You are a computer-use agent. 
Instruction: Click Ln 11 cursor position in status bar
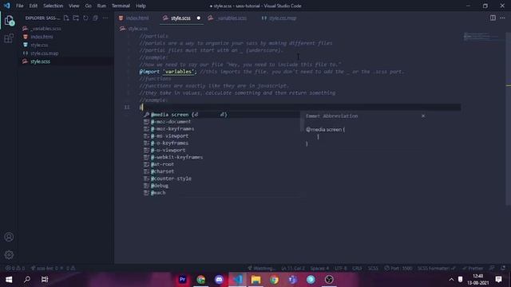pos(293,268)
